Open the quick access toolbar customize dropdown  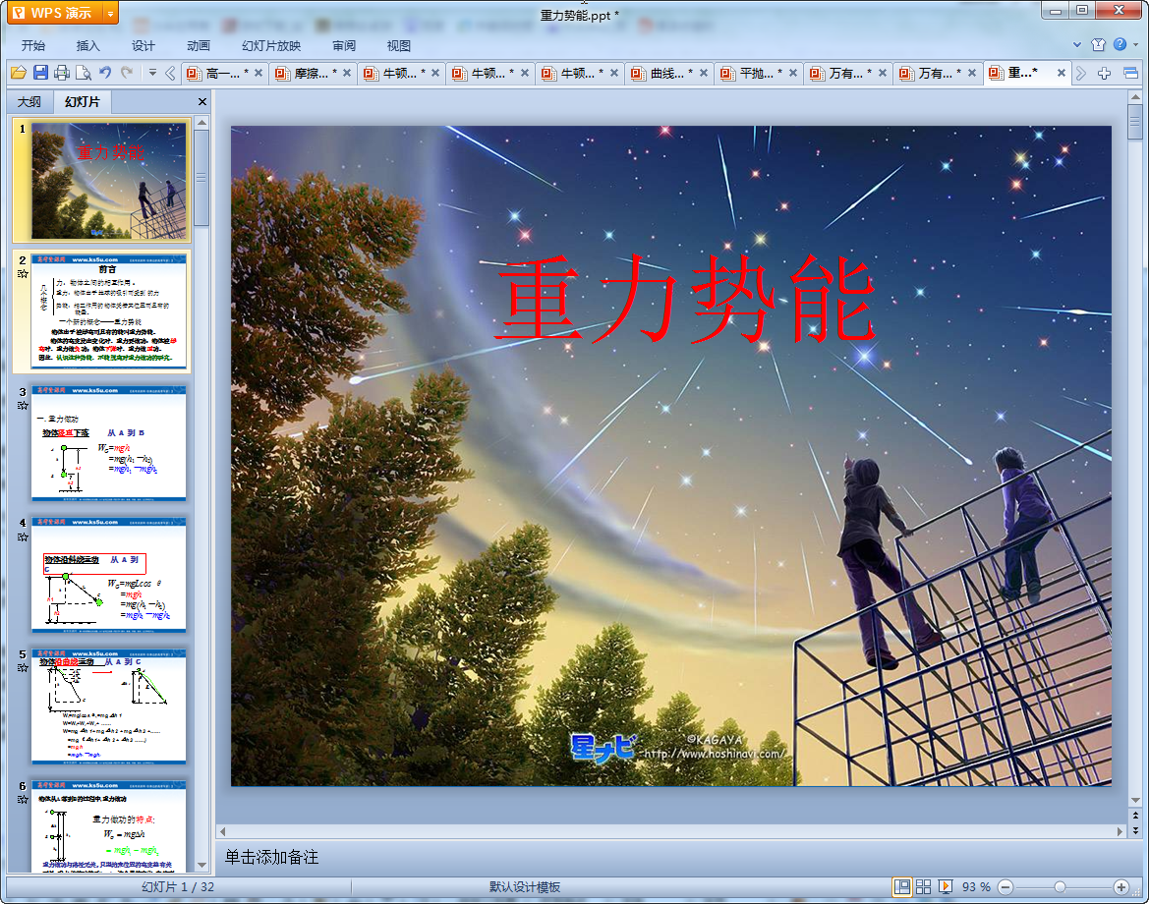coord(152,73)
